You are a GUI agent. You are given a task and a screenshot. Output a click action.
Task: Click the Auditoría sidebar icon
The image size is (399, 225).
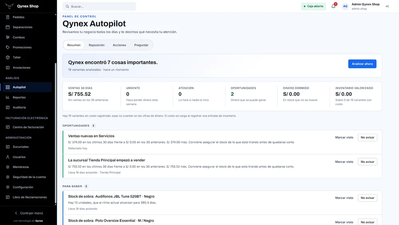8,108
